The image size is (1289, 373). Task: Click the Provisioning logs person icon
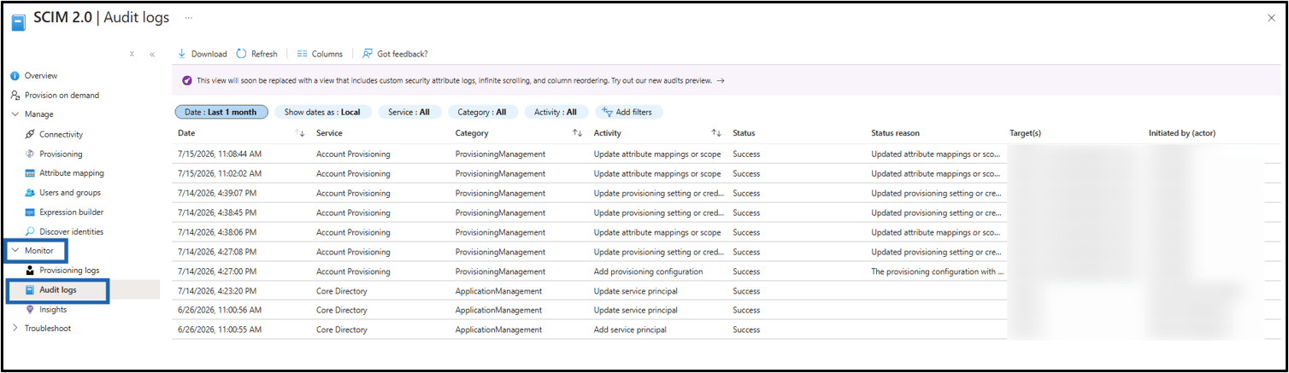(x=30, y=271)
